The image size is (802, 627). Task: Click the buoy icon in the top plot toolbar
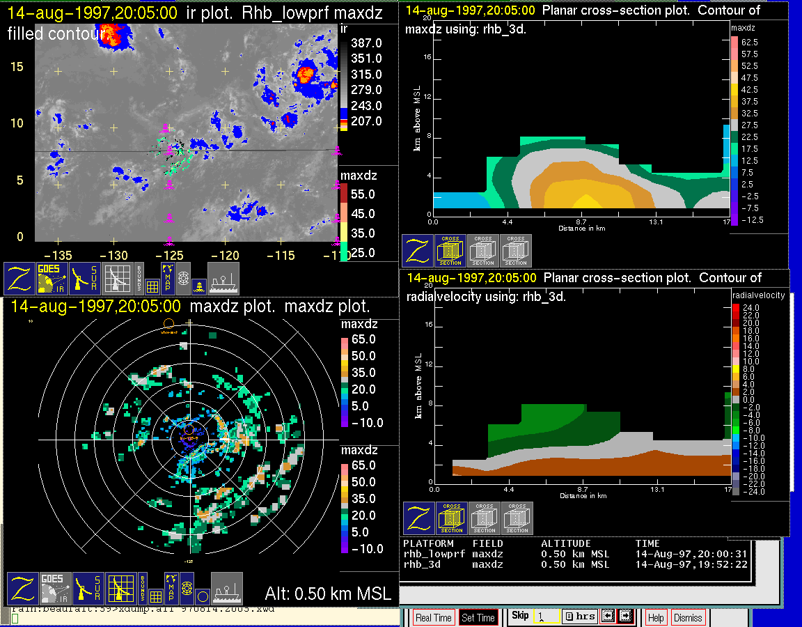point(198,285)
